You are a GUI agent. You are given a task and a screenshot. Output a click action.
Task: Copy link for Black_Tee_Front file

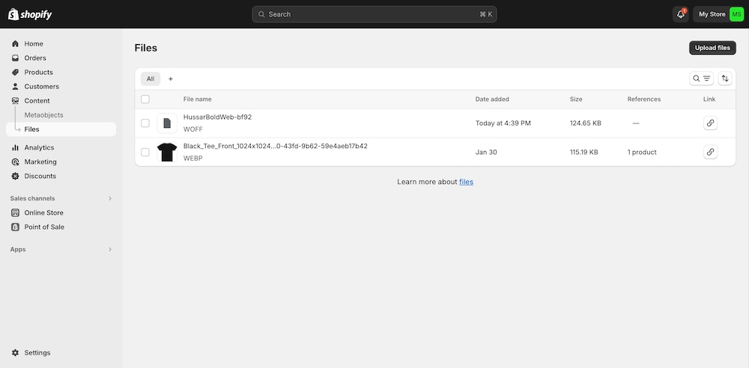710,152
